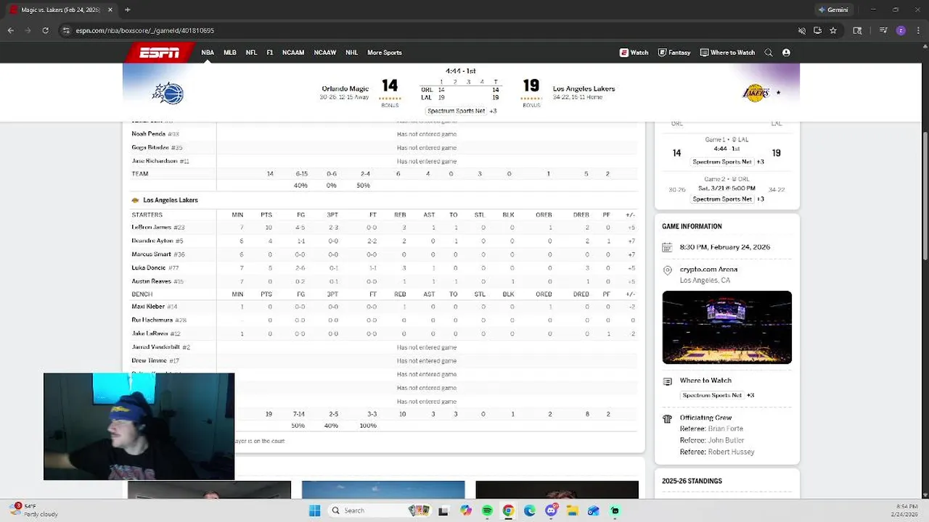Open new browser tab with plus

click(x=127, y=9)
